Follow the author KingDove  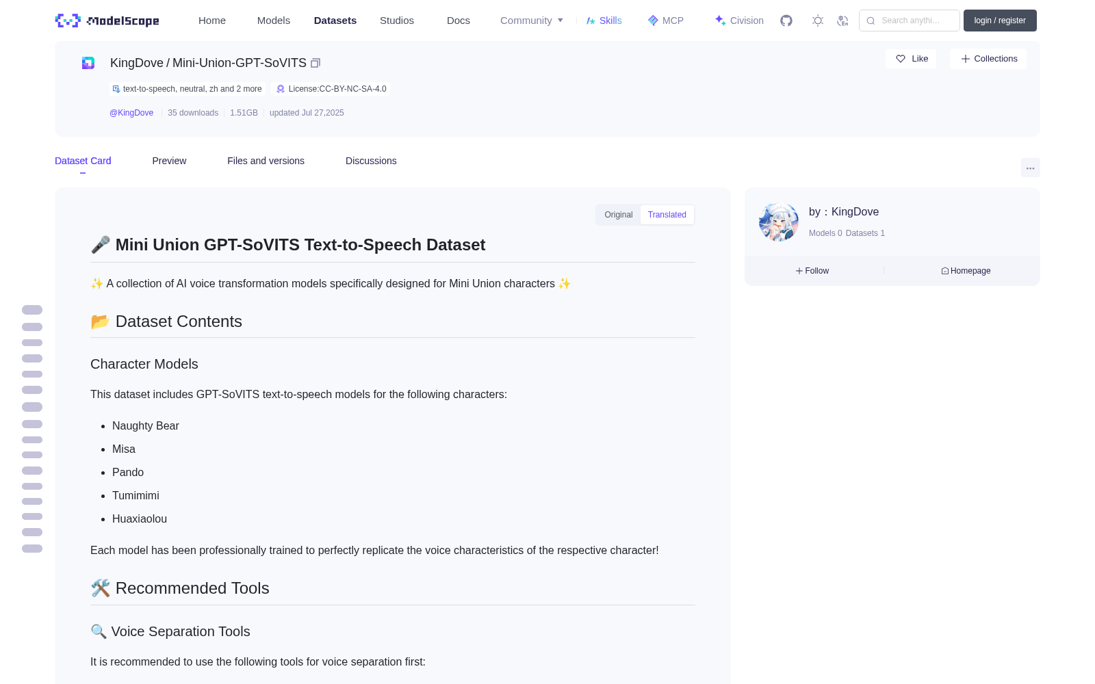pos(812,271)
